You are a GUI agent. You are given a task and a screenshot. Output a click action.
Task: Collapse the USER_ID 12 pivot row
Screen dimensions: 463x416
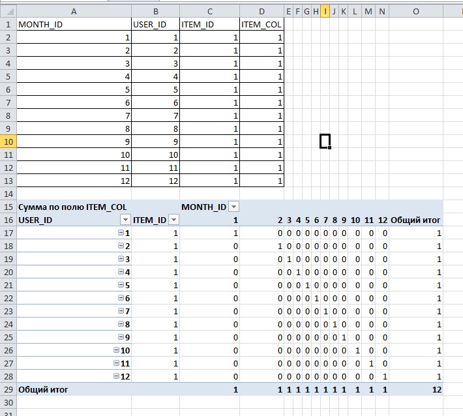tap(116, 376)
